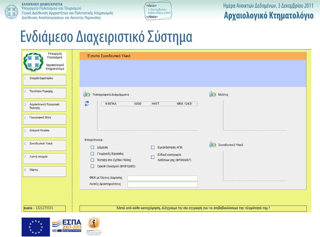Click the ΦΕΚ με Όρους Δόμησης input field

point(163,178)
